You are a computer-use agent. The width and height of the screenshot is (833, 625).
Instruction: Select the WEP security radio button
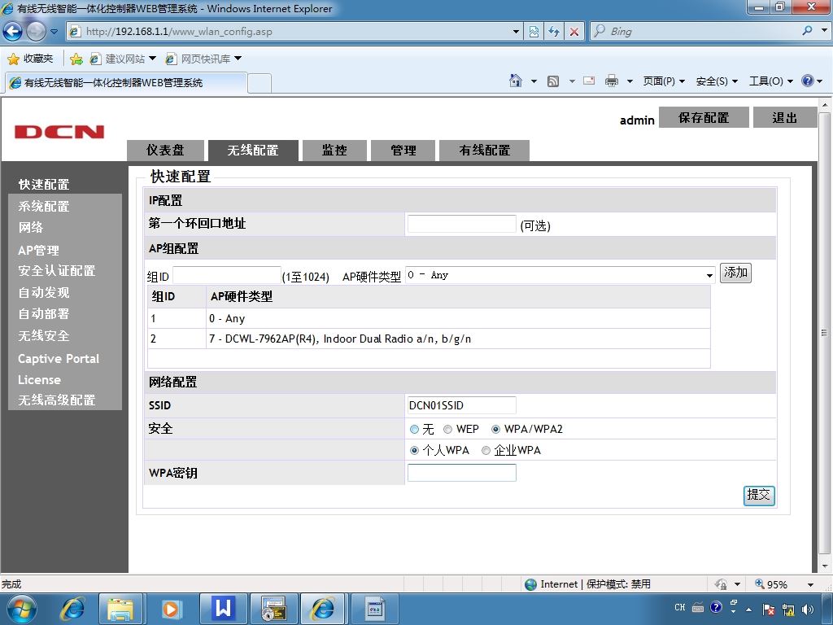coord(448,429)
